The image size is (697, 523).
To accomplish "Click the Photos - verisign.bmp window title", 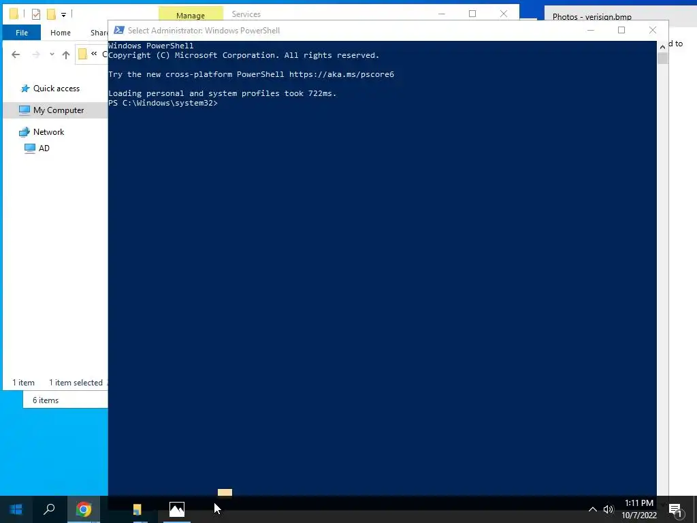I will point(591,17).
